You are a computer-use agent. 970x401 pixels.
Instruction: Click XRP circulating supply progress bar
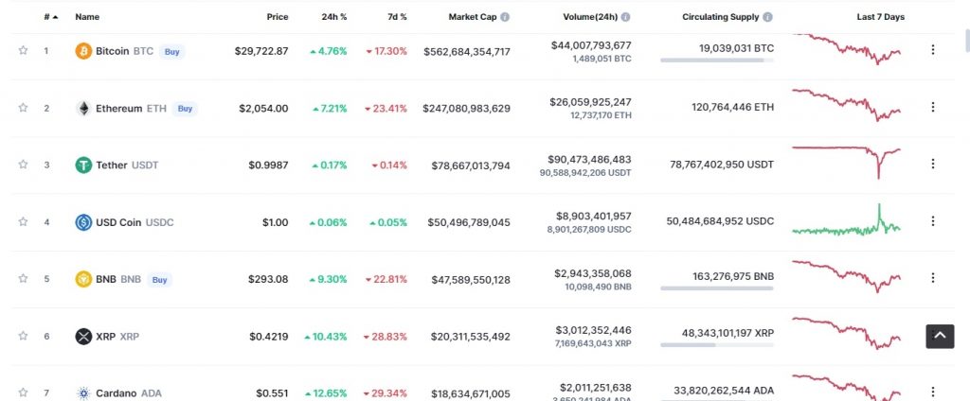pyautogui.click(x=716, y=345)
